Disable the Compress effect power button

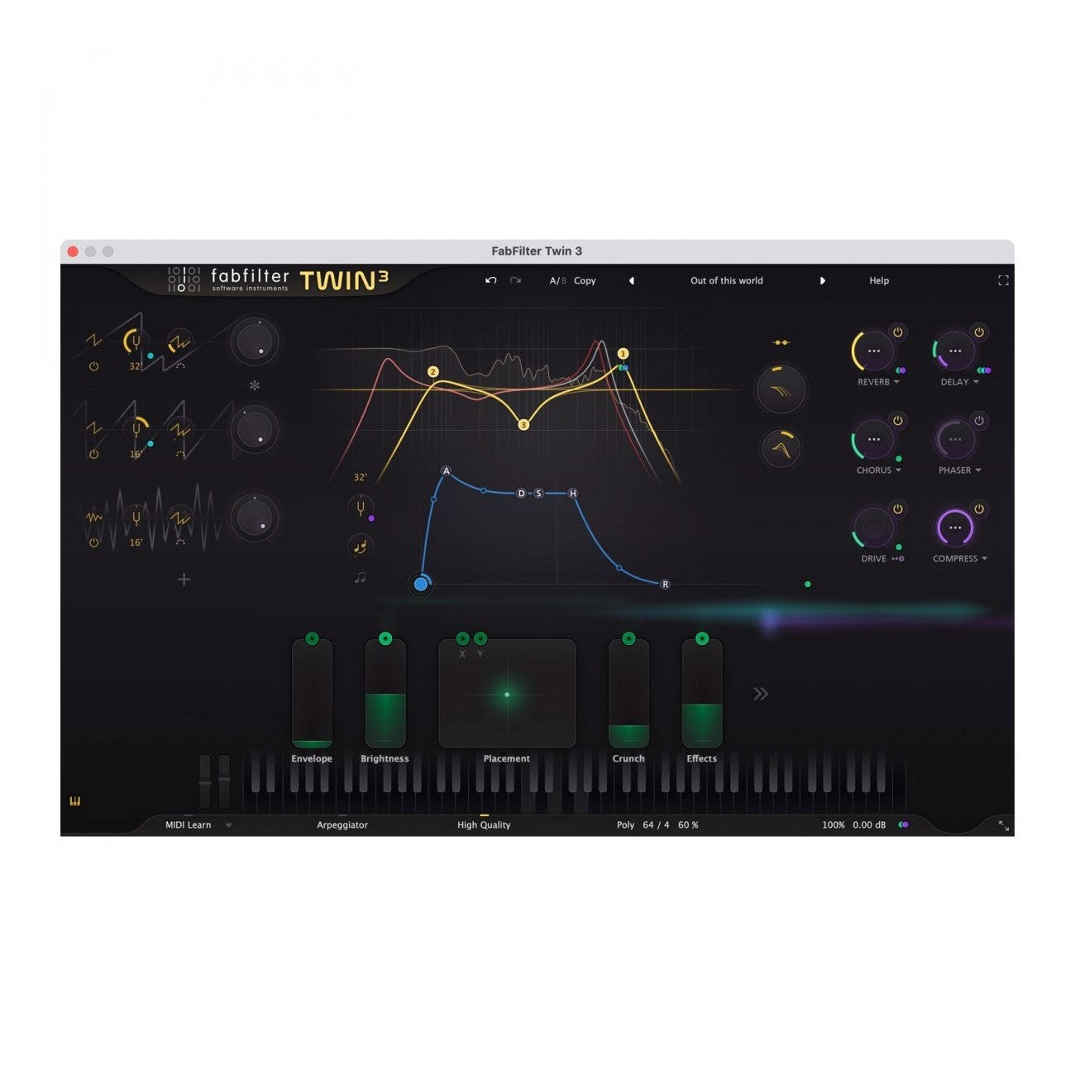point(979,509)
